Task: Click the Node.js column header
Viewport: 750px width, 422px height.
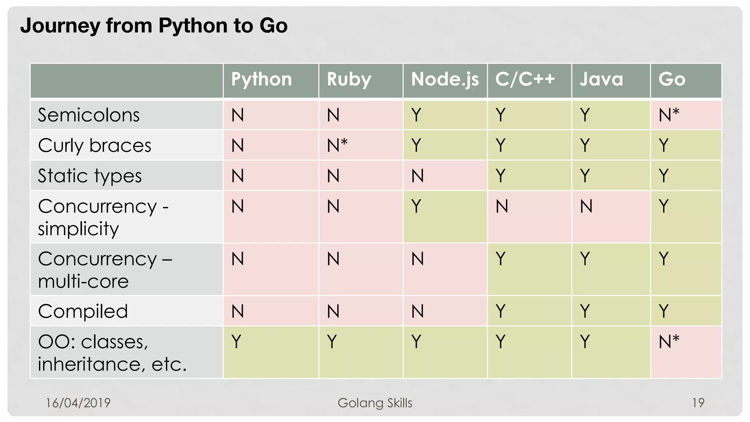Action: tap(445, 79)
